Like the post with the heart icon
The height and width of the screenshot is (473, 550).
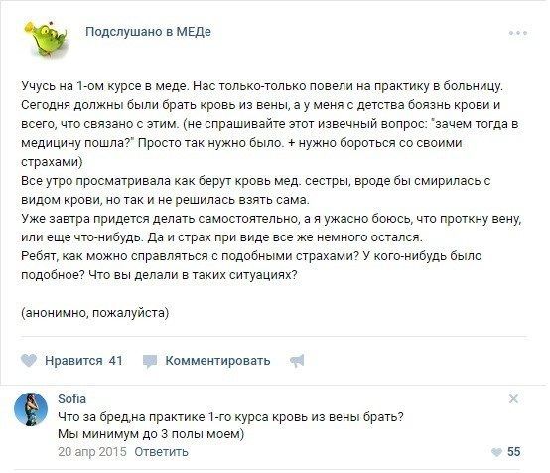tap(29, 361)
